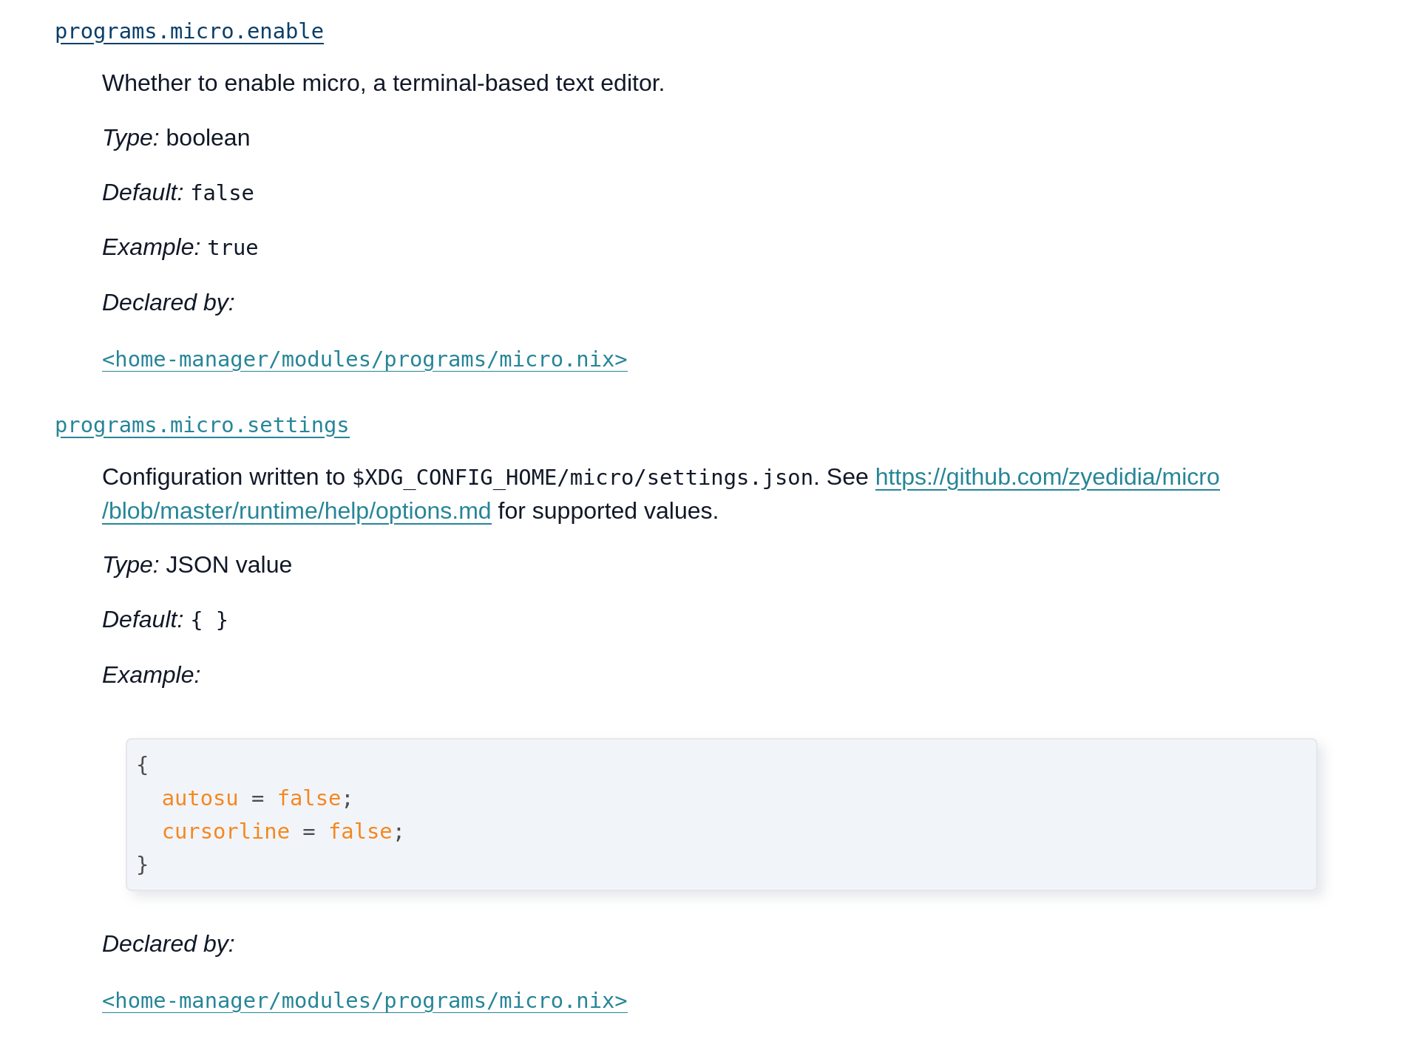Click the 'Type: JSON value' line
1410x1047 pixels.
point(197,565)
